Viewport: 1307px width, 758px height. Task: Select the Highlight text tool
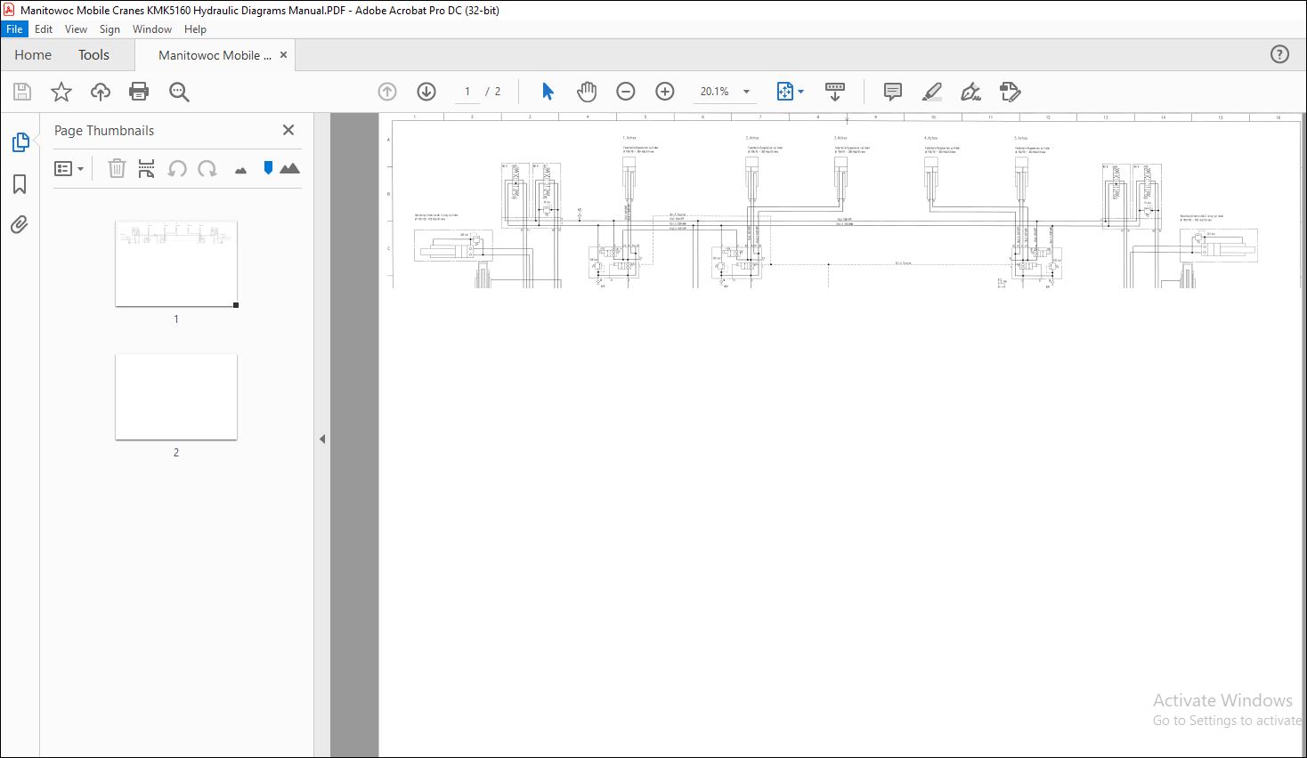(932, 92)
